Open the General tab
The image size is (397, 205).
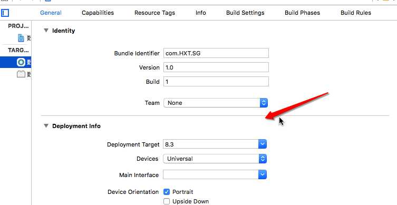(x=51, y=13)
